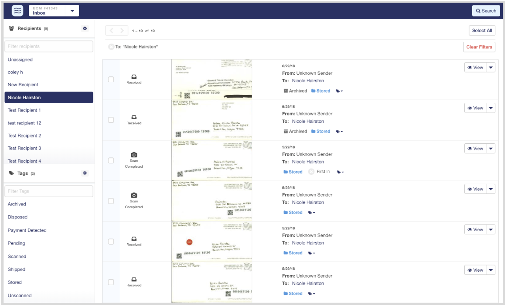Open Recipients settings gear
The height and width of the screenshot is (306, 506).
click(x=85, y=28)
